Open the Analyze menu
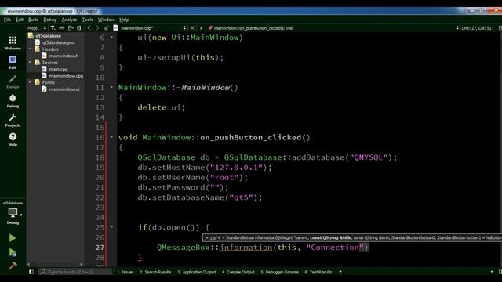This screenshot has height=282, width=502. click(69, 20)
